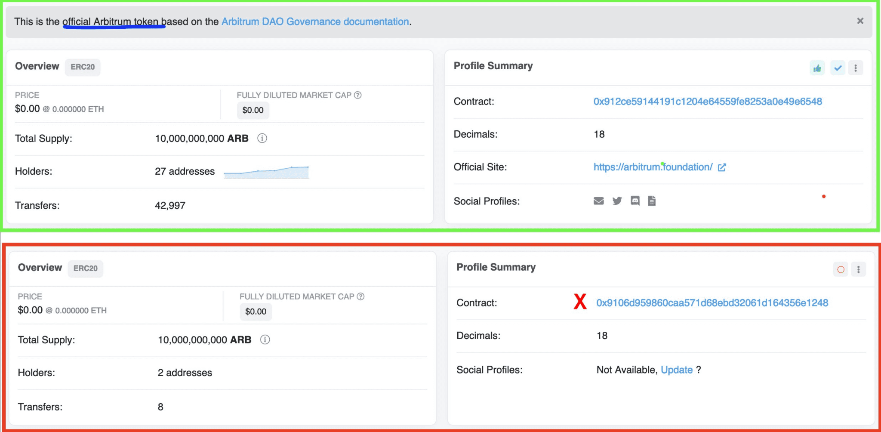Screen dimensions: 881x432
Task: Click the transfers count 8
Action: [160, 407]
